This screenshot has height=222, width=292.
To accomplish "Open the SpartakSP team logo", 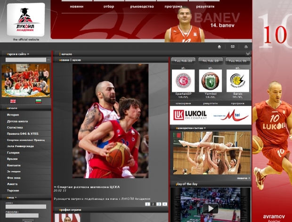I will tap(183, 81).
